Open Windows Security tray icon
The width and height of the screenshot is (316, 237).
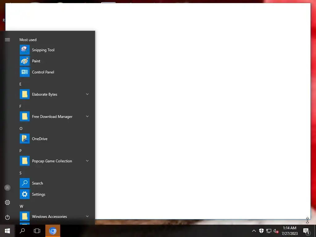pyautogui.click(x=261, y=231)
